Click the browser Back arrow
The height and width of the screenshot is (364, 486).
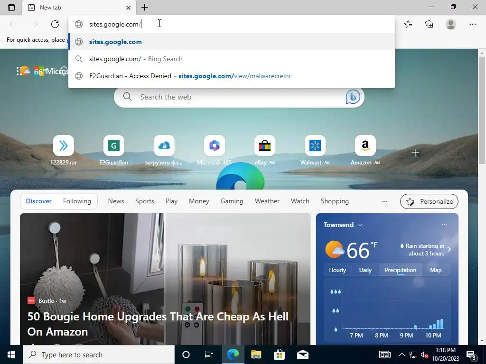coord(13,24)
